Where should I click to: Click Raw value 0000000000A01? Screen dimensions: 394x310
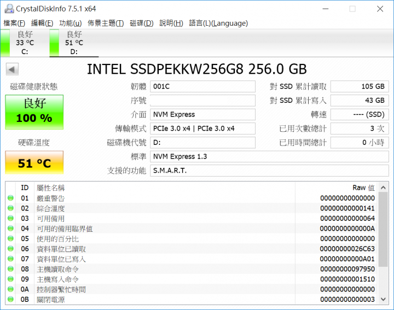(x=347, y=259)
